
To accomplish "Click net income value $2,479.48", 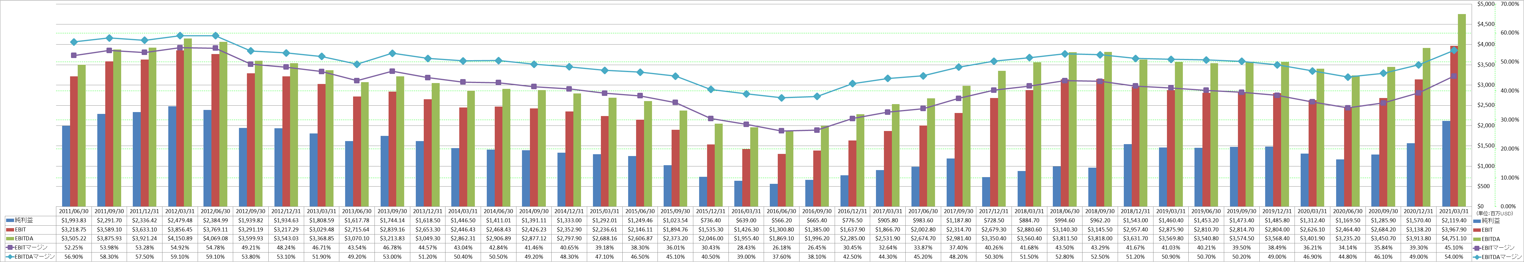I will (x=180, y=220).
